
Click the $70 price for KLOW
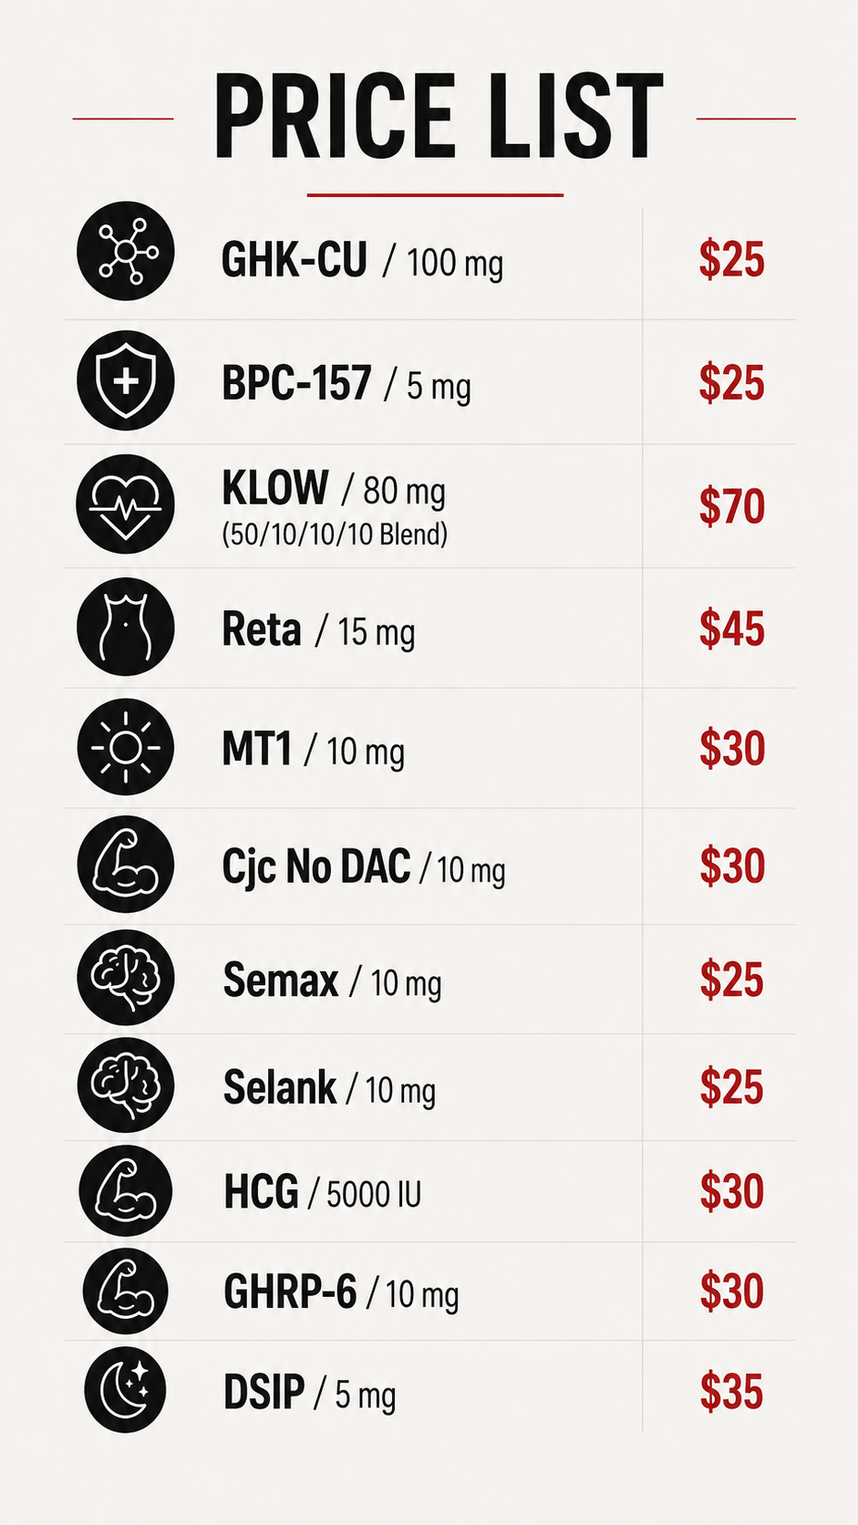click(x=731, y=506)
